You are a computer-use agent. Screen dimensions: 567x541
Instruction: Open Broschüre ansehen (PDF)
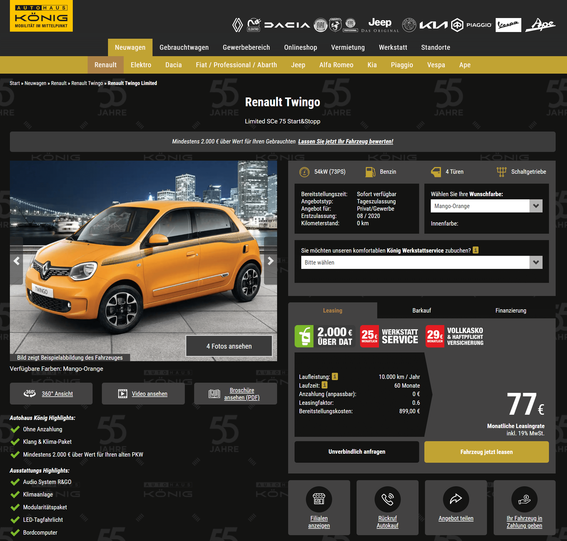[x=235, y=394]
